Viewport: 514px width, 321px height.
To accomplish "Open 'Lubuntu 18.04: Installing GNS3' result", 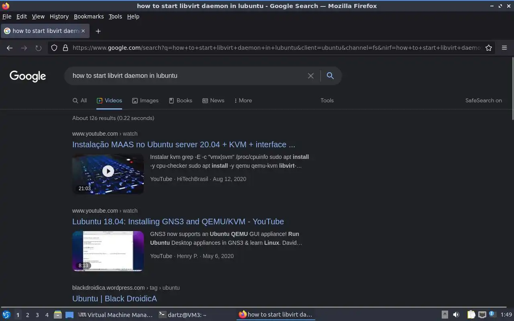I will 178,221.
